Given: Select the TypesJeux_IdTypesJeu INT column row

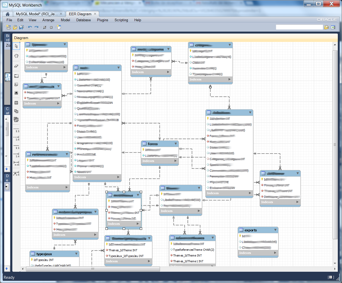Looking at the screenshot, I should [x=128, y=256].
